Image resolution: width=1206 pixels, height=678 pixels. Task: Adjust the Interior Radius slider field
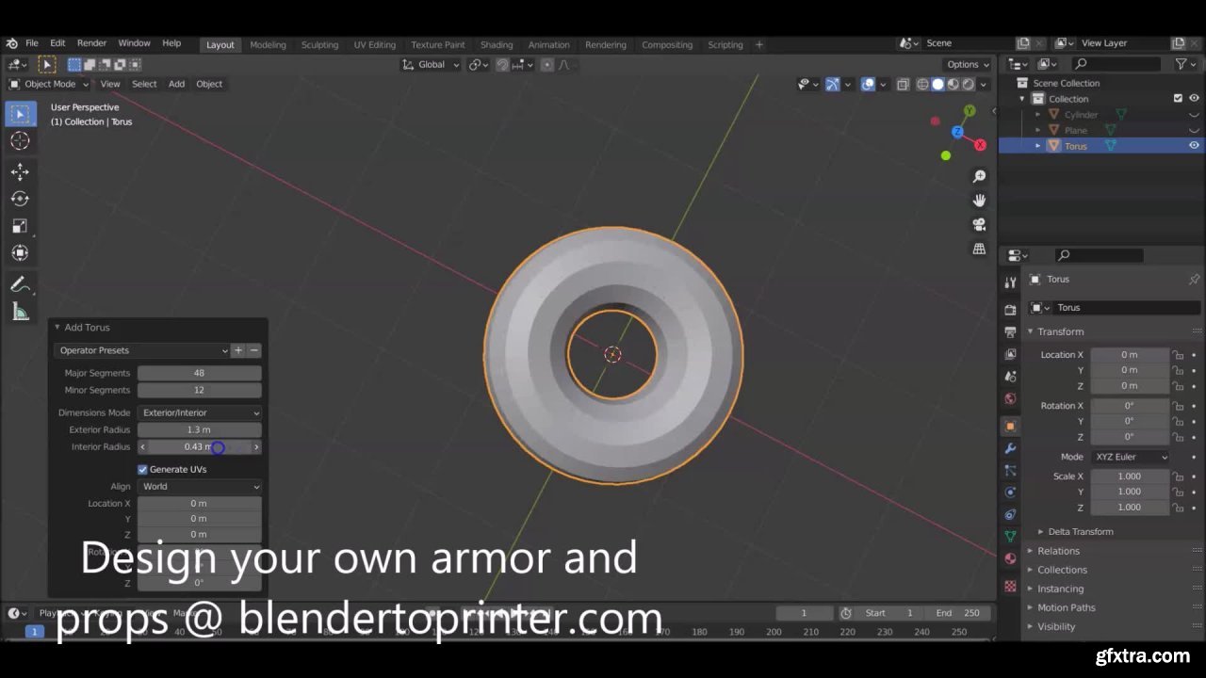pyautogui.click(x=199, y=446)
